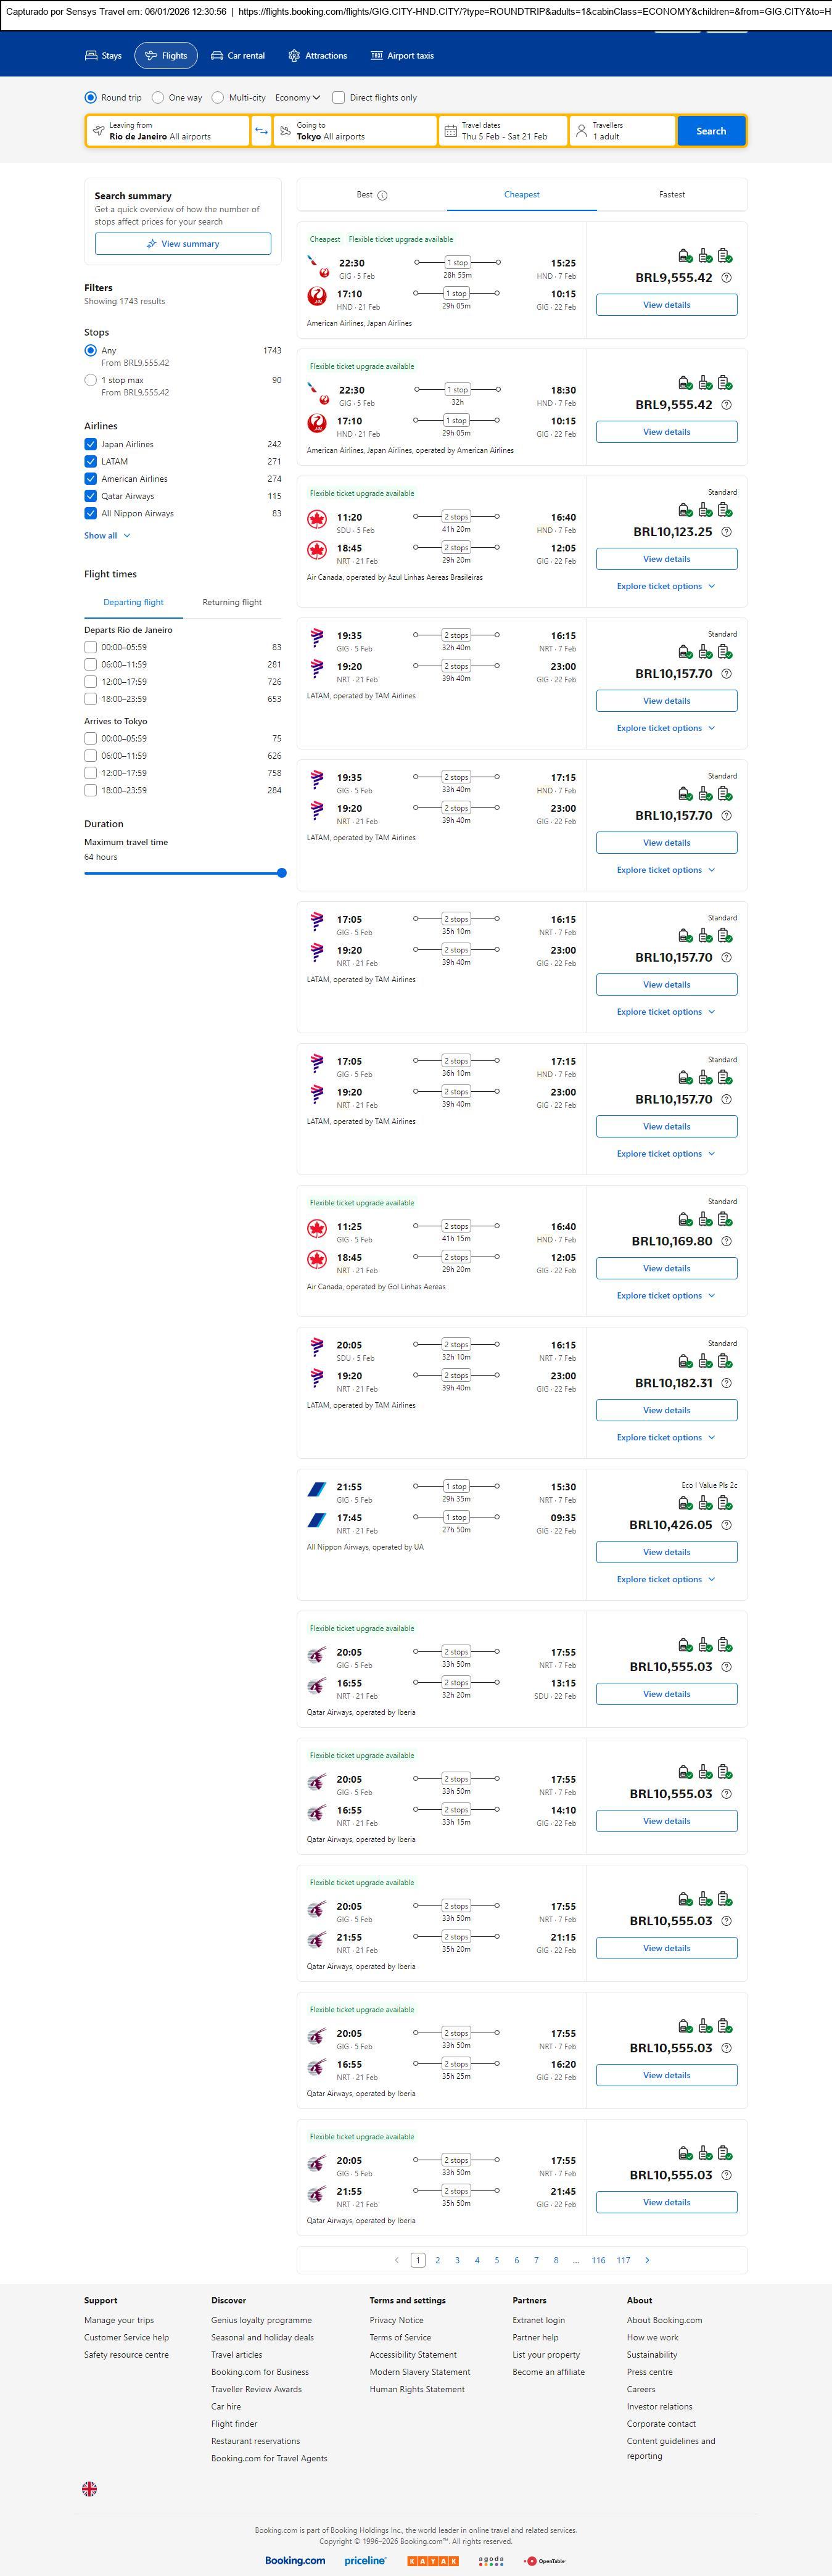Click the Airport taxis icon in navigation
This screenshot has width=832, height=2576.
[x=377, y=56]
